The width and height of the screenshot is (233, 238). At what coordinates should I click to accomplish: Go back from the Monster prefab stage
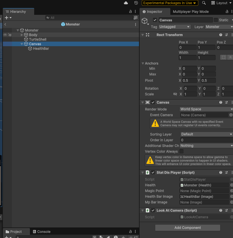point(5,24)
